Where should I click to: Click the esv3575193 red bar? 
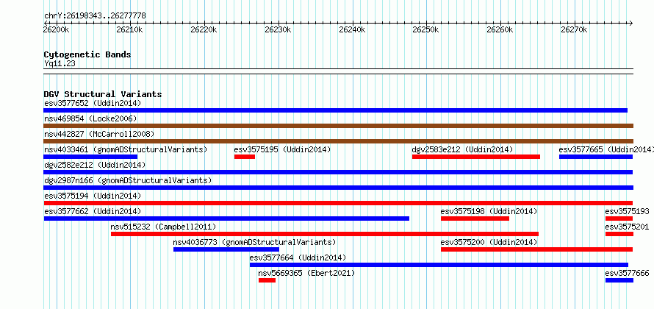point(619,219)
